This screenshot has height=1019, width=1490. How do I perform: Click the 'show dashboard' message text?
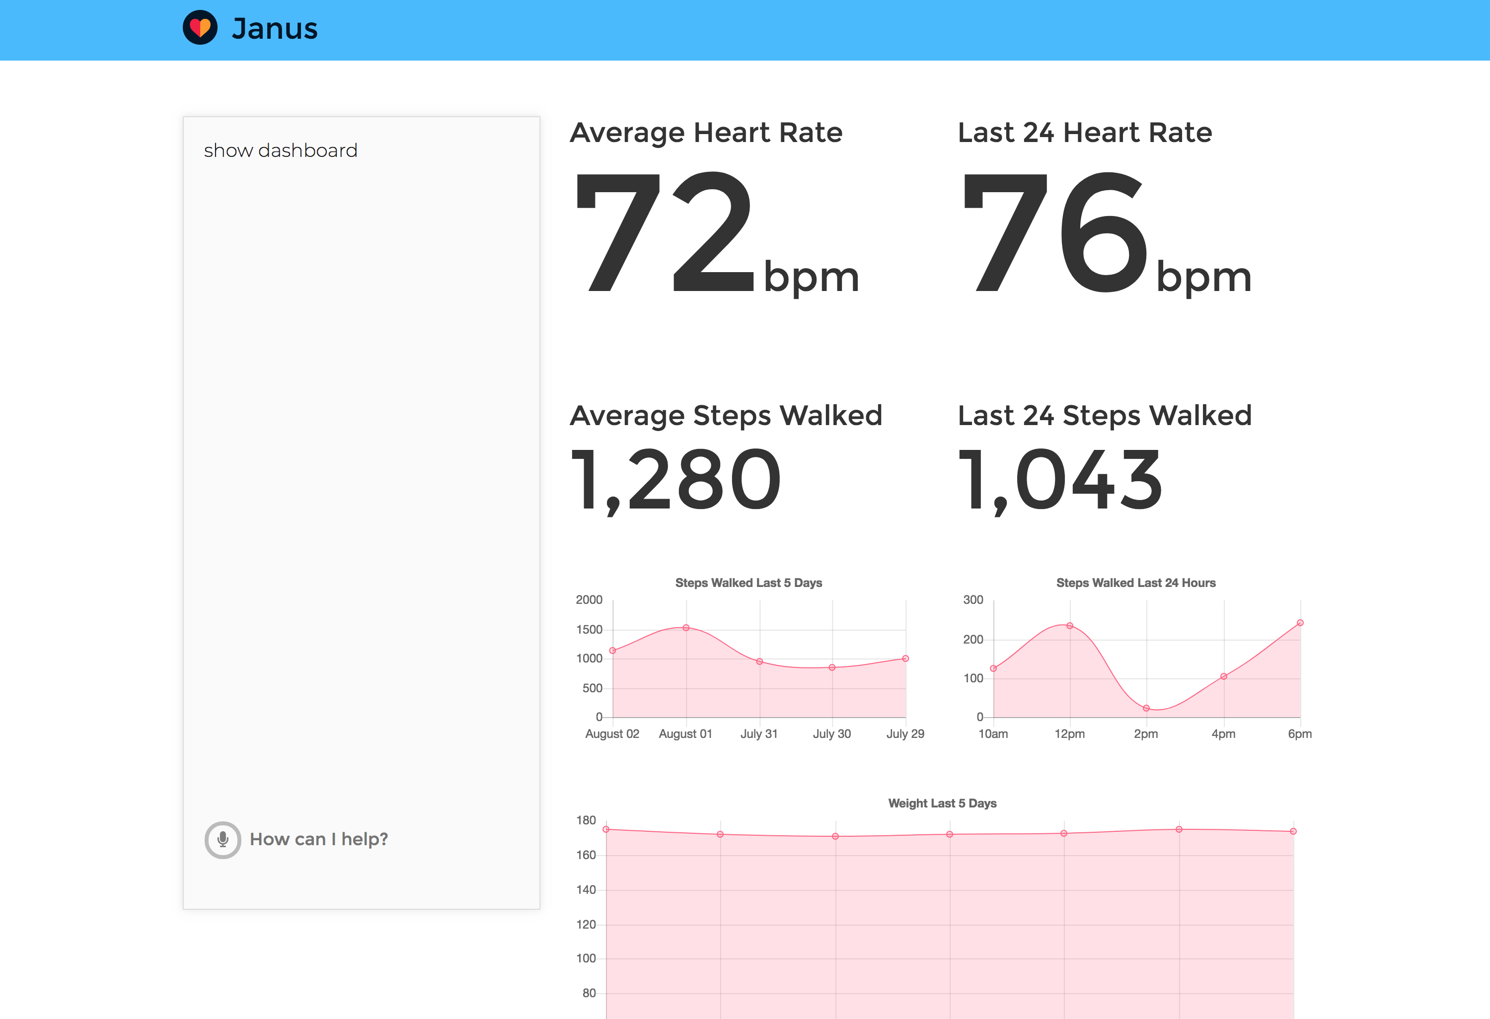(x=280, y=150)
